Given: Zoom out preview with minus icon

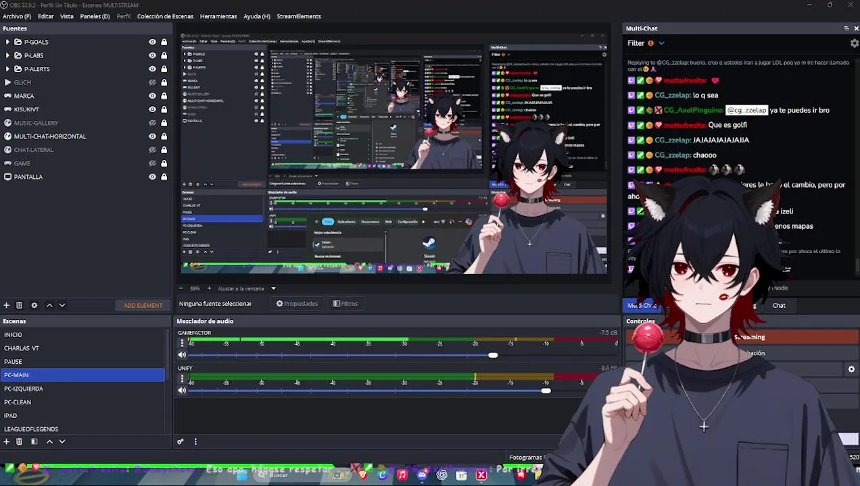Looking at the screenshot, I should coord(181,288).
